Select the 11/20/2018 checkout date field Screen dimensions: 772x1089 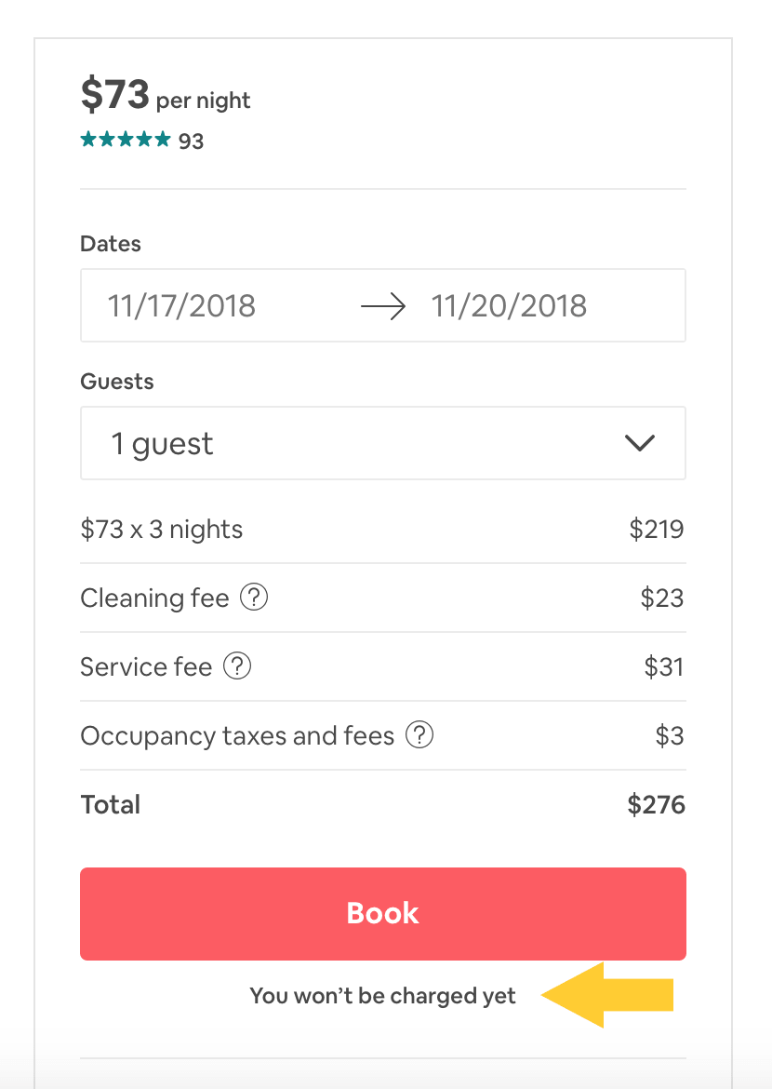tap(509, 306)
